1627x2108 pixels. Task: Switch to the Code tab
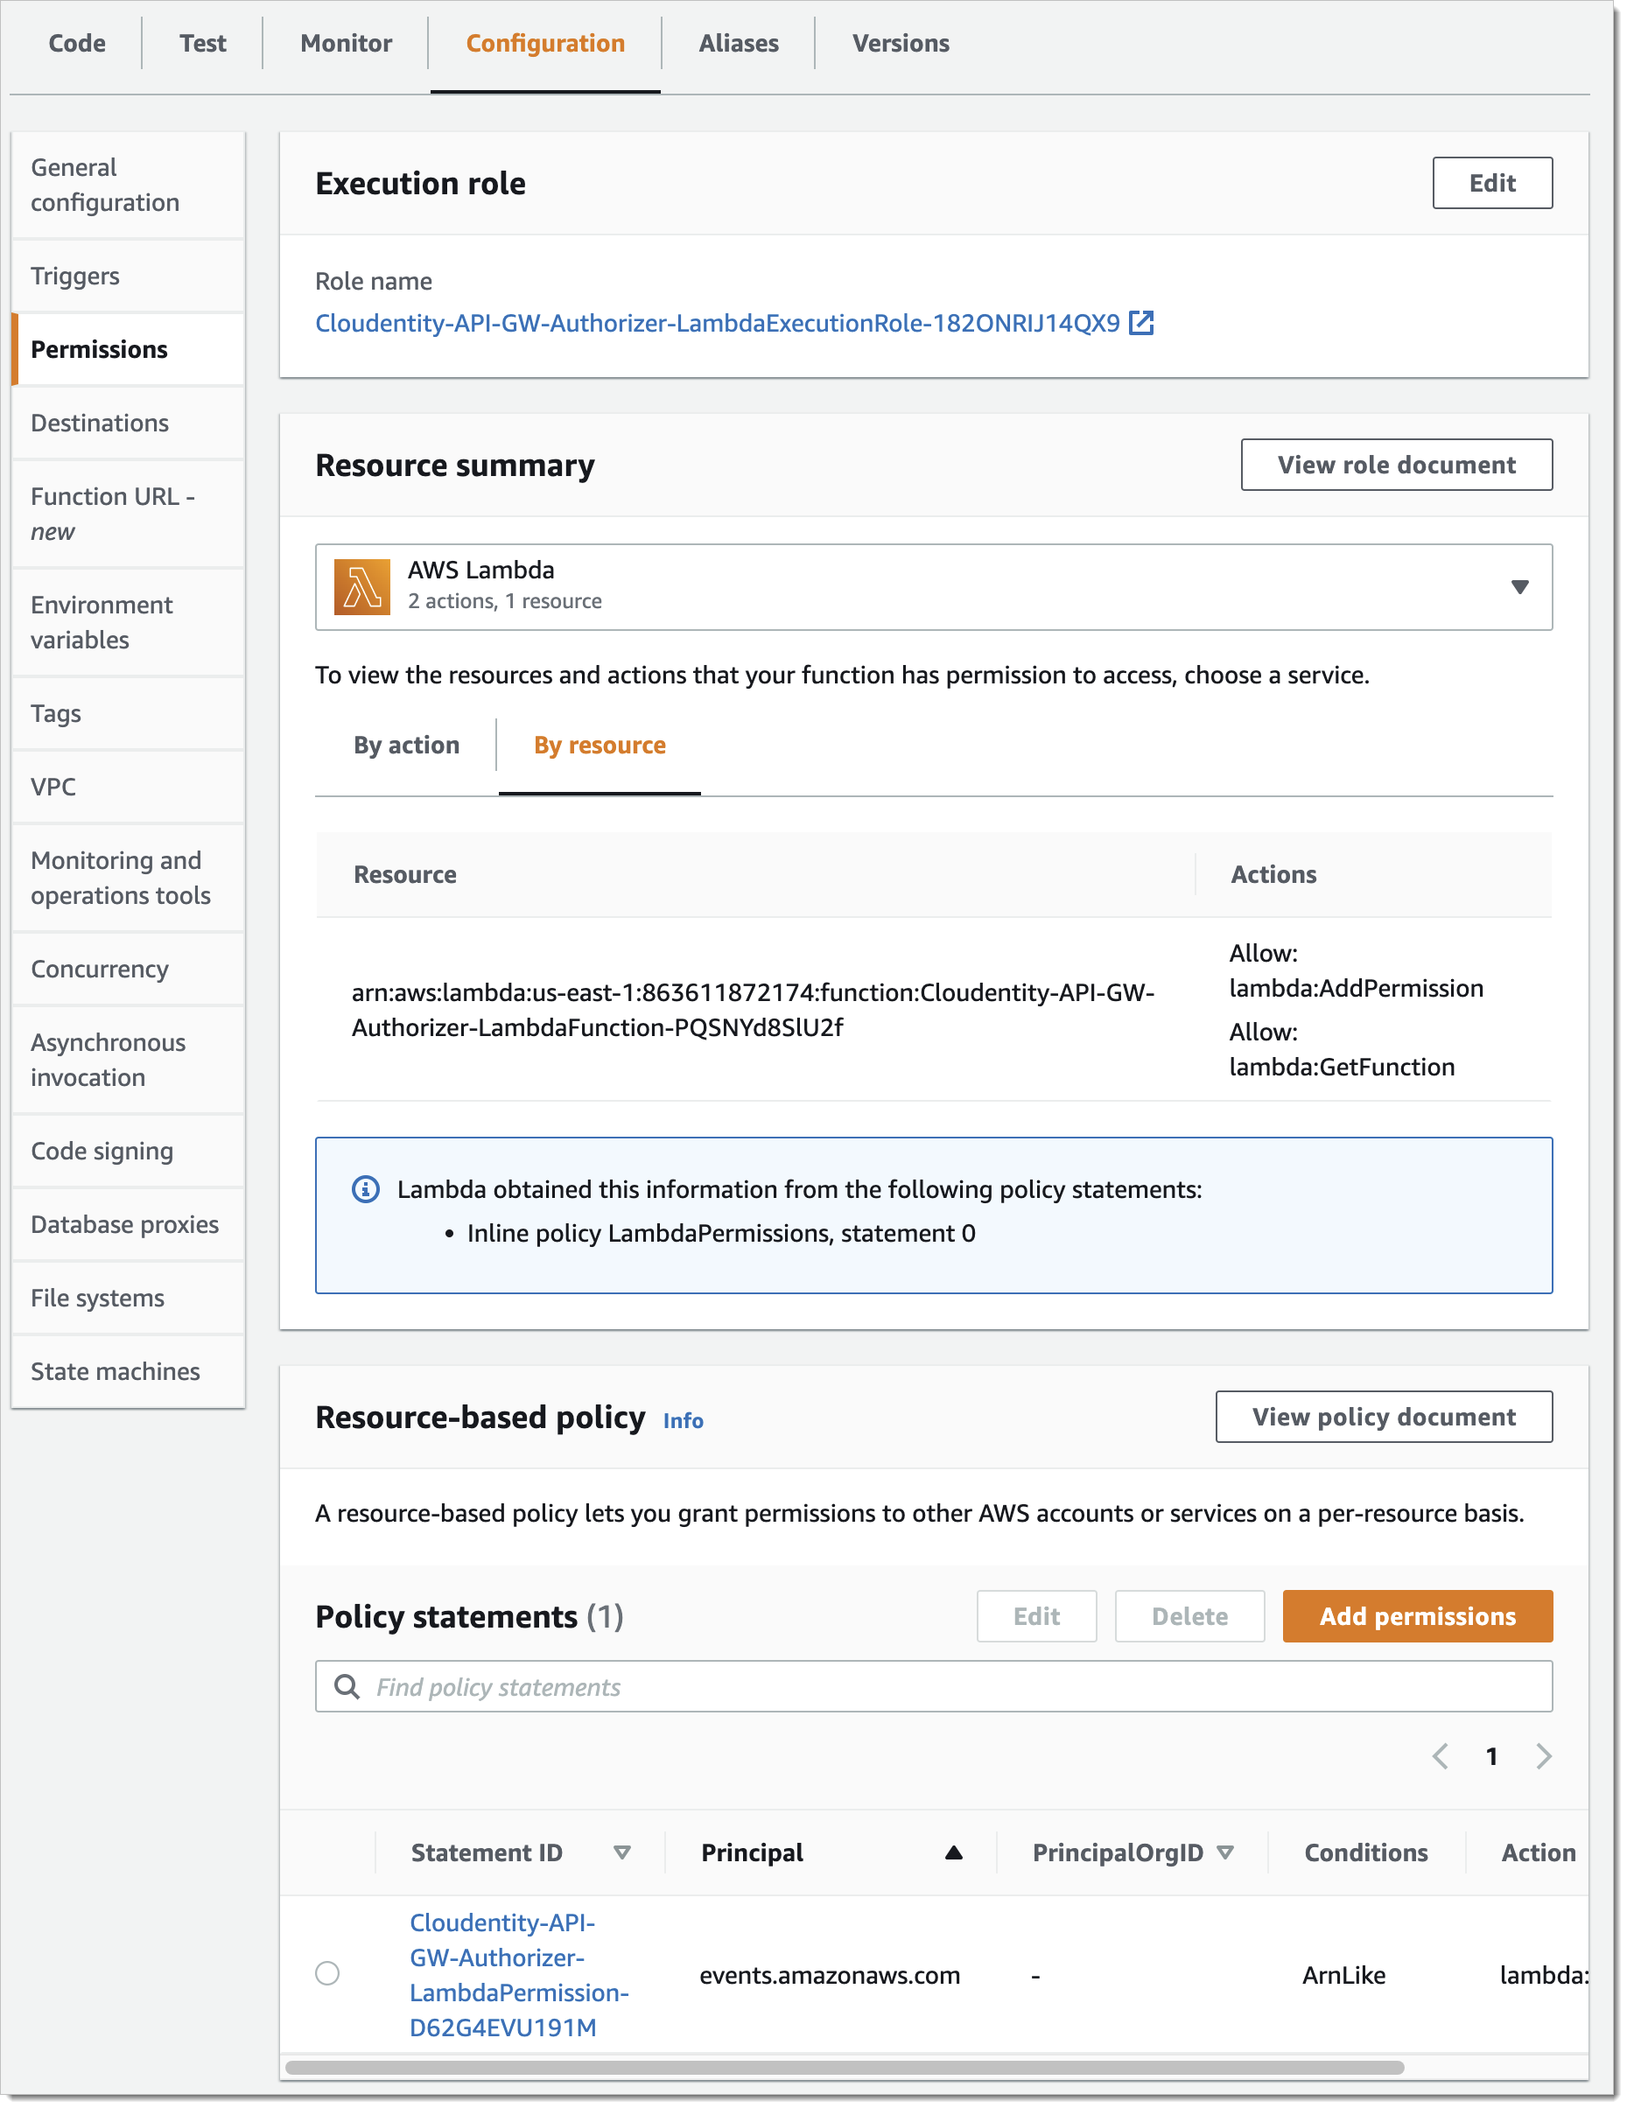click(77, 44)
